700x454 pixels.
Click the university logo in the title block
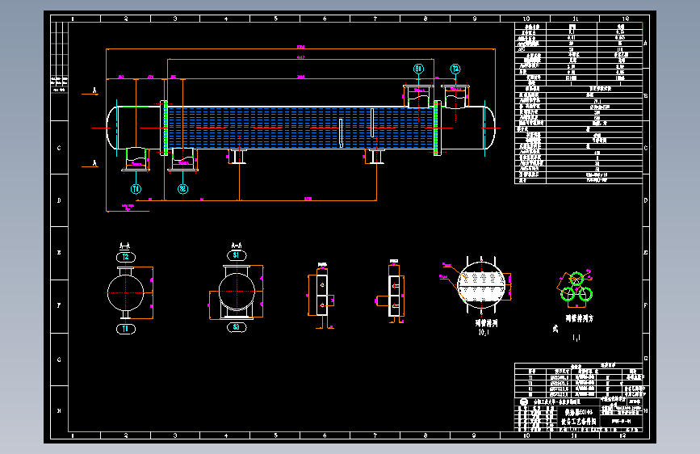tap(524, 402)
